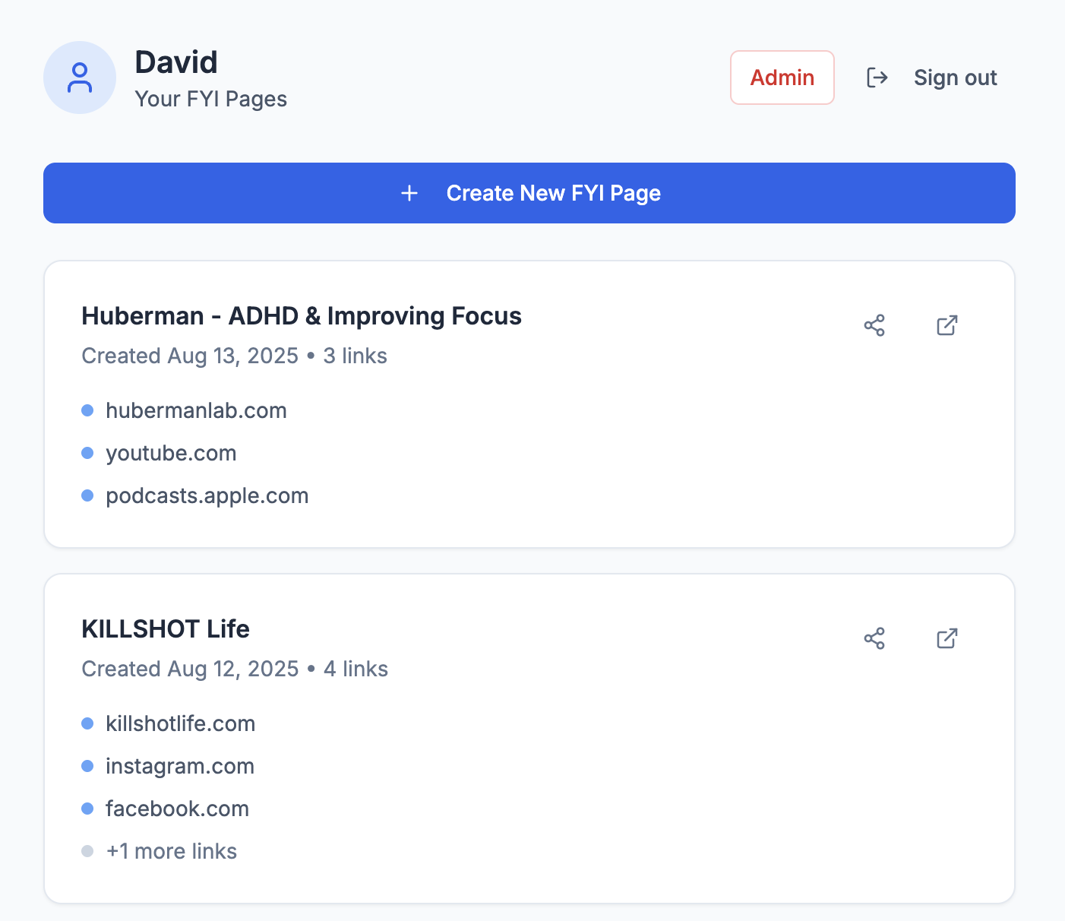This screenshot has height=921, width=1065.
Task: Select the hubermanlab.com link
Action: click(x=196, y=410)
